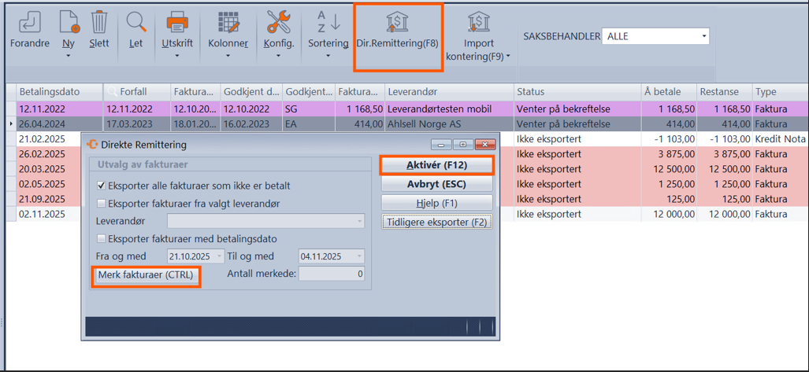
Task: Enable 'Eksporter fakturaer fra valgt leverandør' checkbox
Action: tap(102, 204)
